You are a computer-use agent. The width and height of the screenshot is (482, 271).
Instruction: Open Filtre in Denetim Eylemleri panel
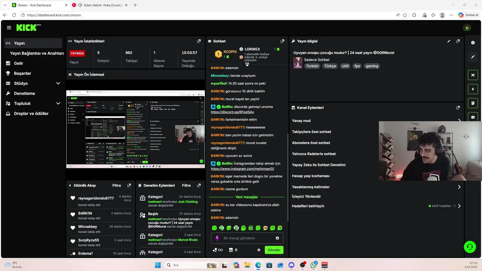click(x=186, y=186)
